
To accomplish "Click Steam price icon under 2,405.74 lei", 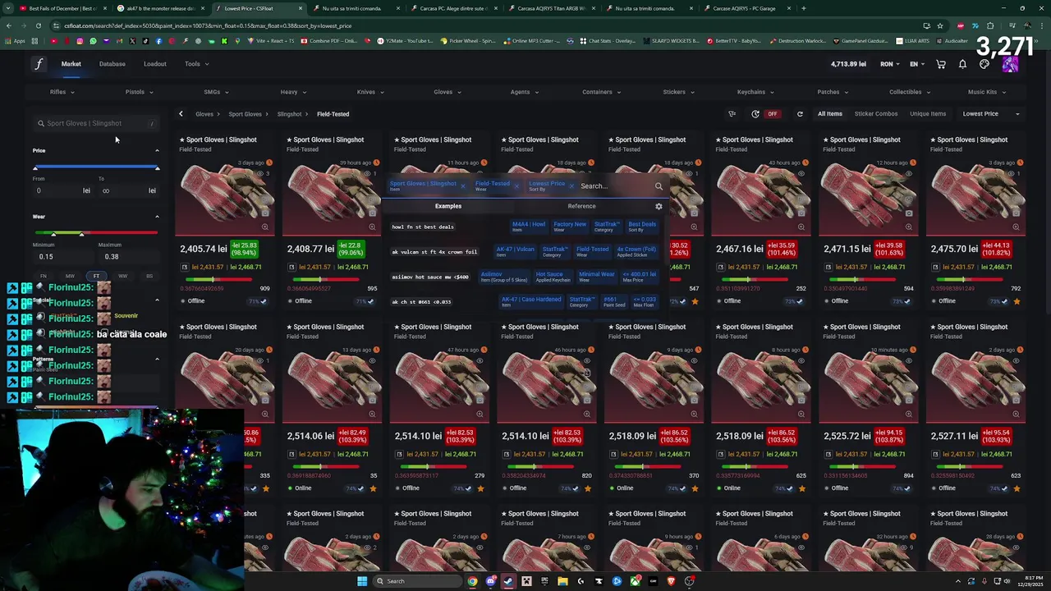I will [185, 267].
